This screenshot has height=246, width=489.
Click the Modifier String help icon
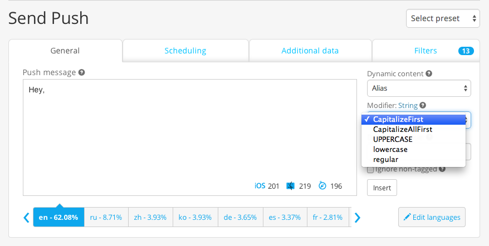tap(423, 105)
